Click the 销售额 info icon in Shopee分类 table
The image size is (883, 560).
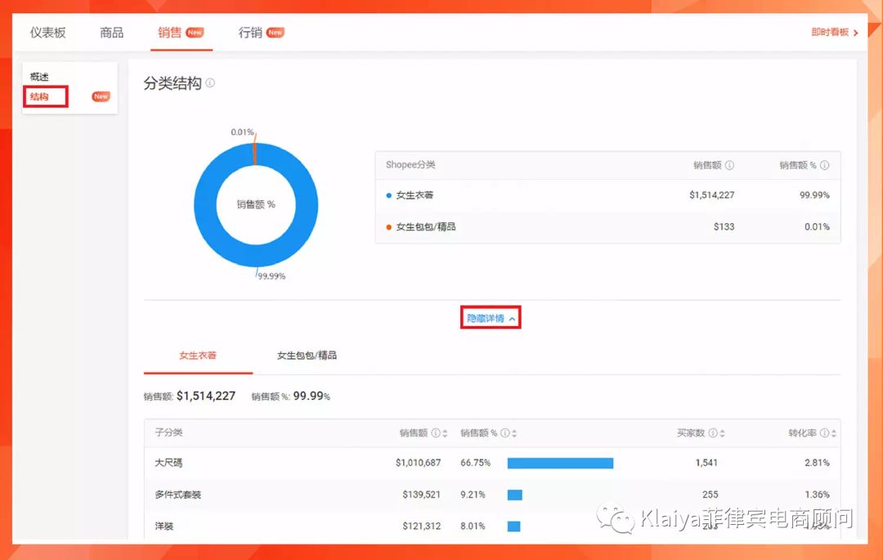click(730, 164)
